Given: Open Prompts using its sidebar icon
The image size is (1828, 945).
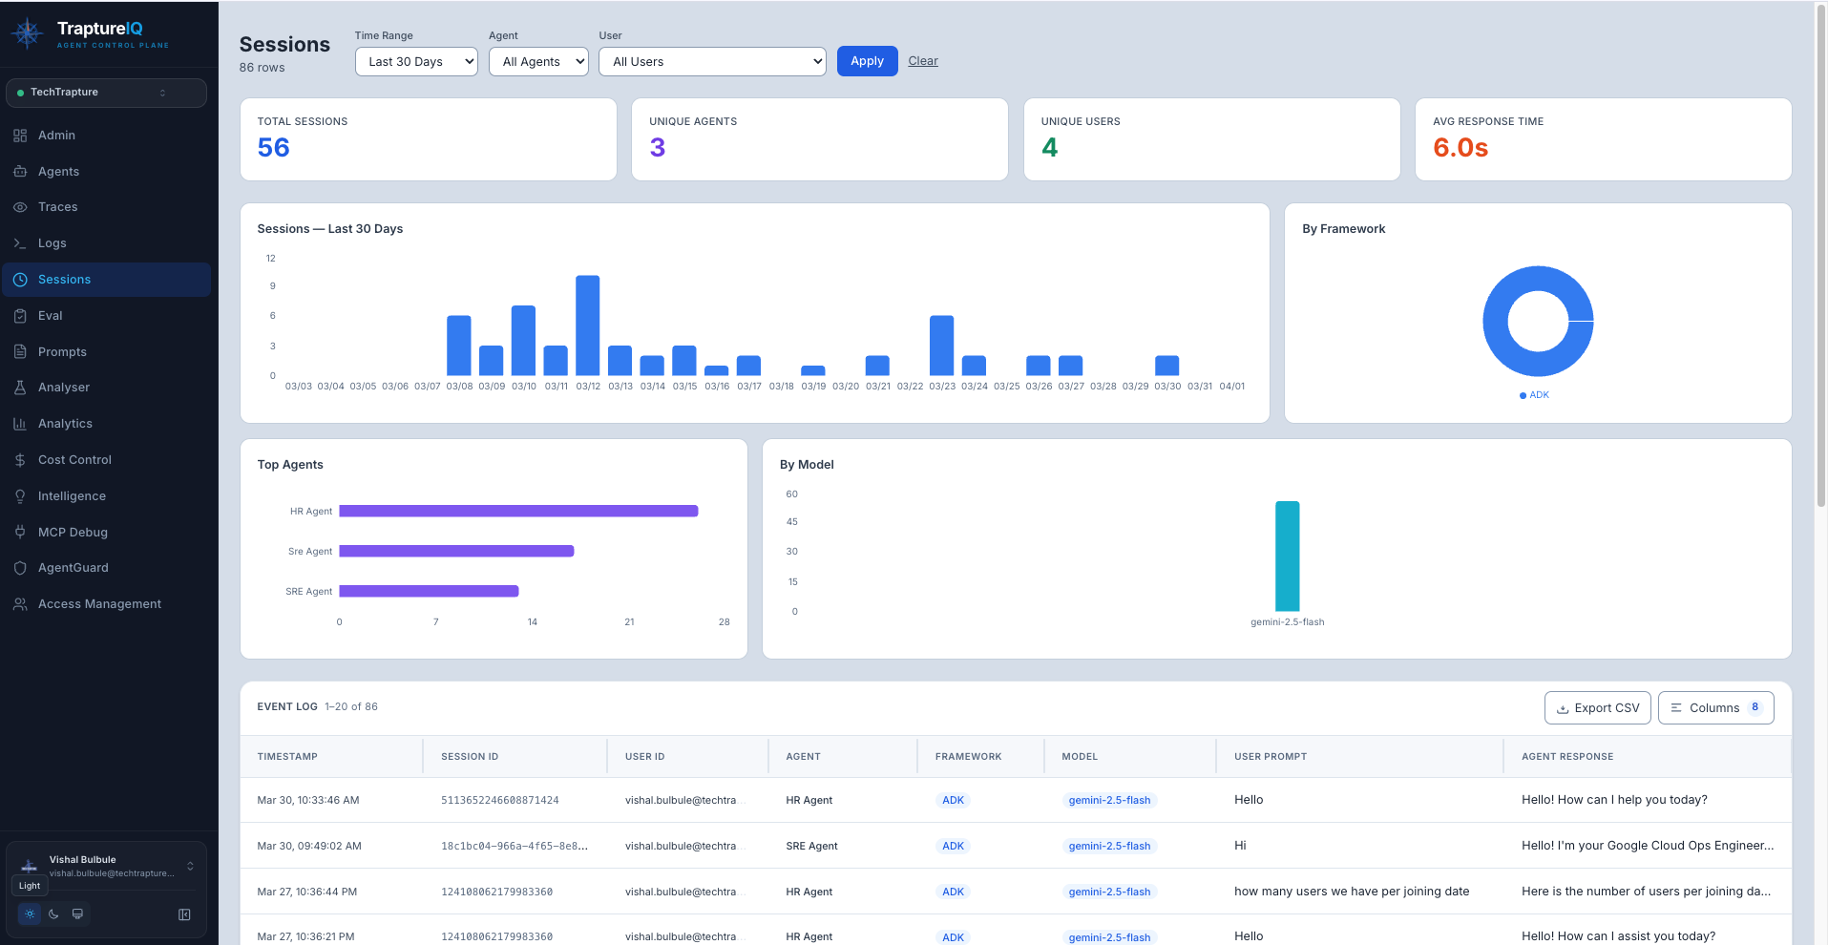Looking at the screenshot, I should pos(20,351).
